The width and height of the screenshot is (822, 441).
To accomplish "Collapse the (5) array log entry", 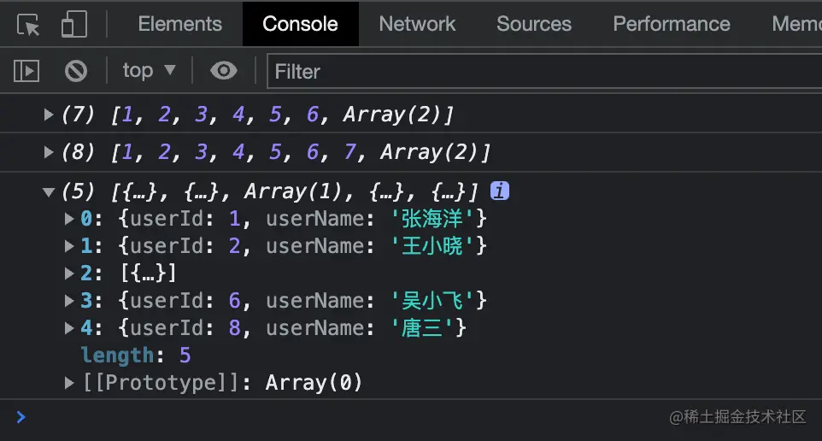I will [49, 192].
